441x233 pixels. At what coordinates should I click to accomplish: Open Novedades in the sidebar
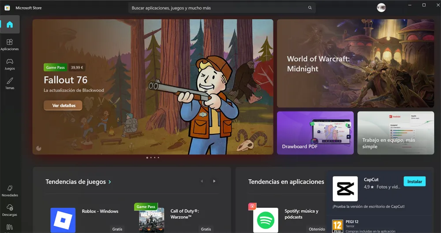click(10, 191)
